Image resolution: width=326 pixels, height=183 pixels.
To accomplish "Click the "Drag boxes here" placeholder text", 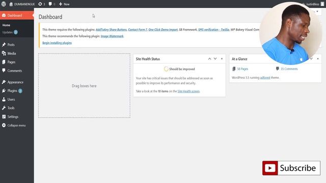I will pyautogui.click(x=84, y=86).
